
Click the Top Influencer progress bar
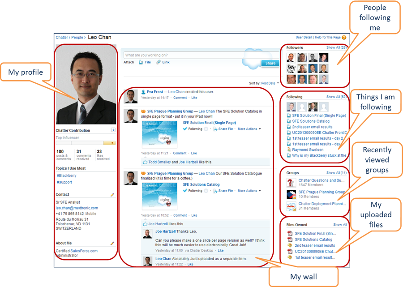coord(86,143)
